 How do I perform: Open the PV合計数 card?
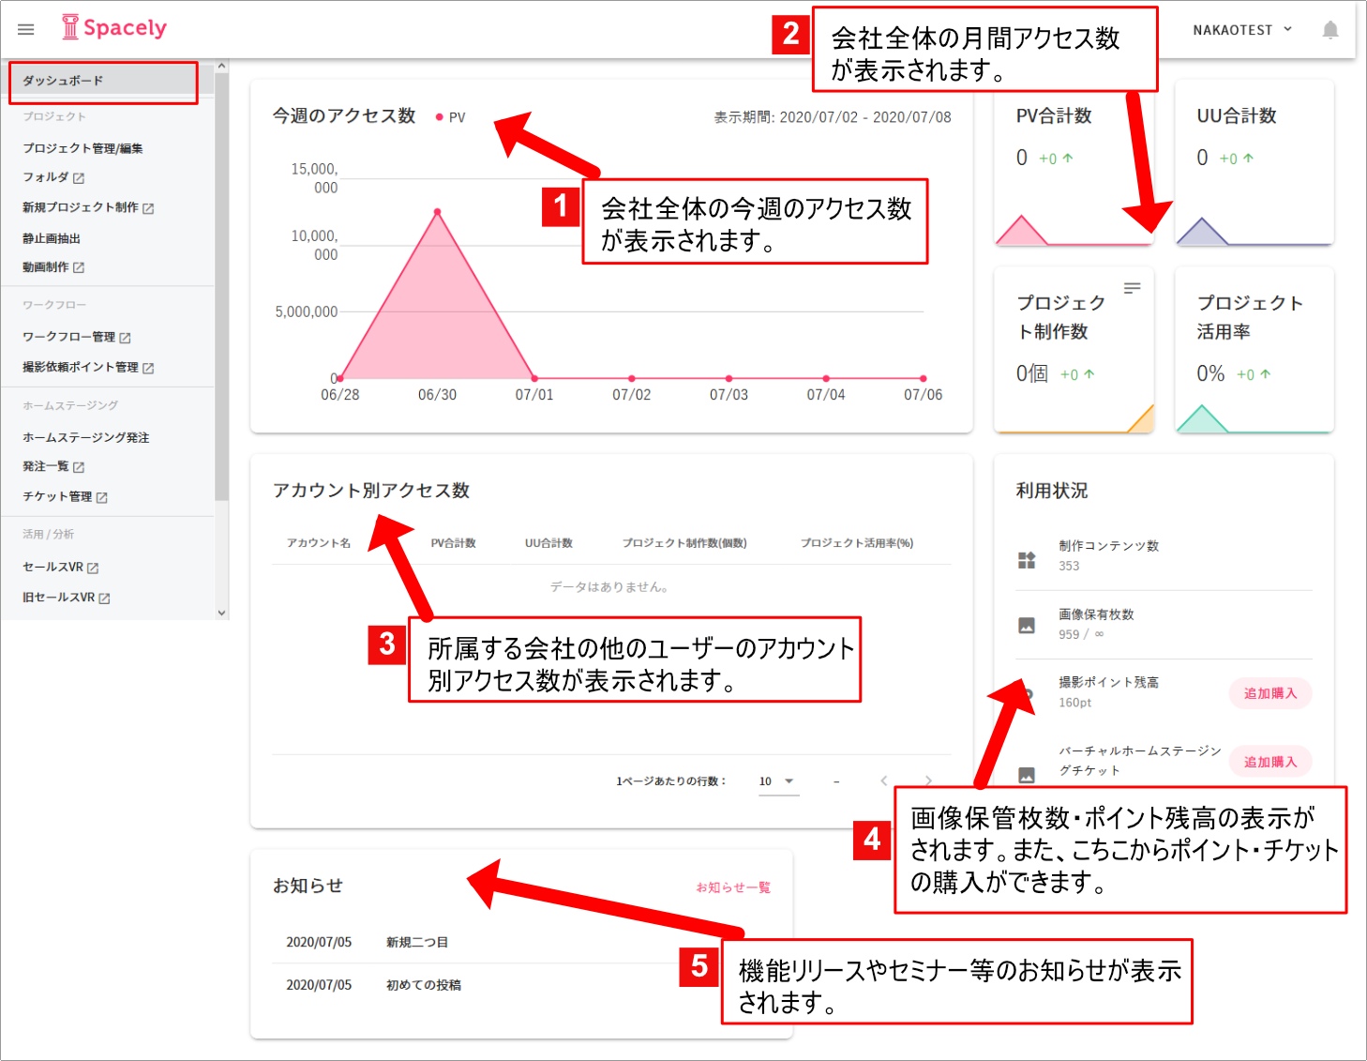pos(1074,163)
